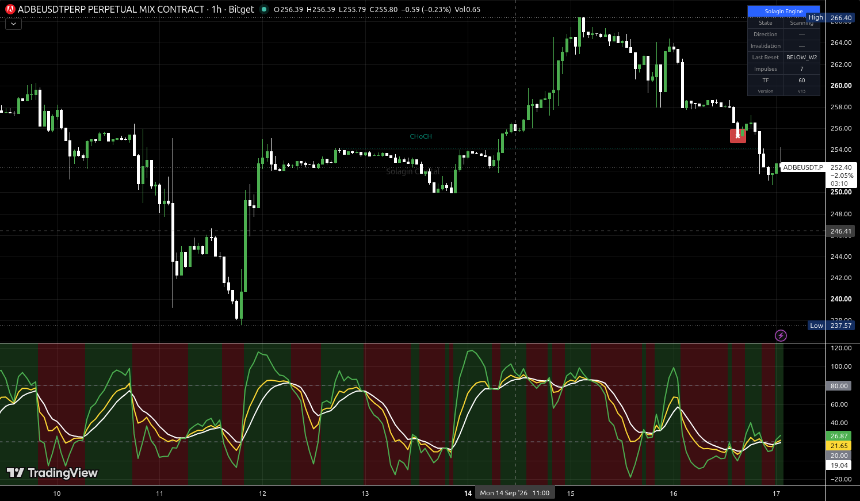Image resolution: width=860 pixels, height=501 pixels.
Task: Click the 'Version' cell in Solagin table
Action: [765, 91]
